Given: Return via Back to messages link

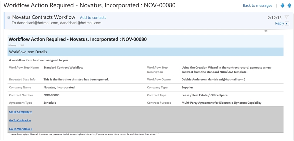Looking at the screenshot, I should pos(258,5).
